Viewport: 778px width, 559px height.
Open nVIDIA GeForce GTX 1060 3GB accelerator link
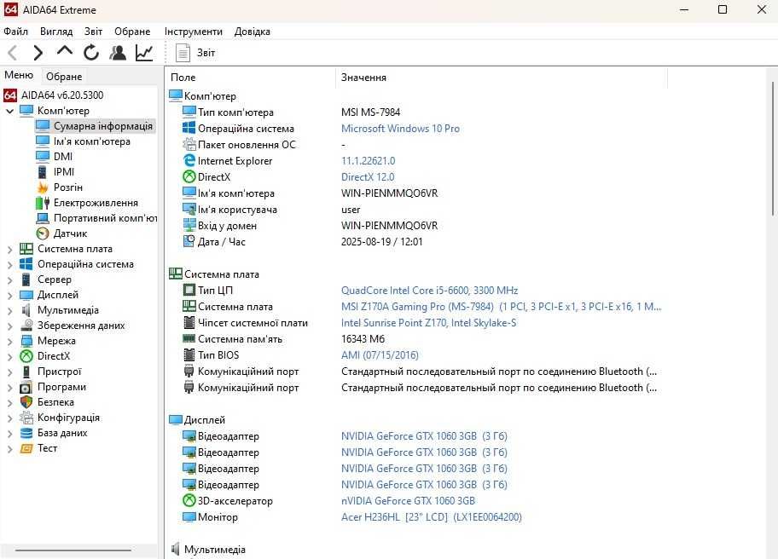408,501
